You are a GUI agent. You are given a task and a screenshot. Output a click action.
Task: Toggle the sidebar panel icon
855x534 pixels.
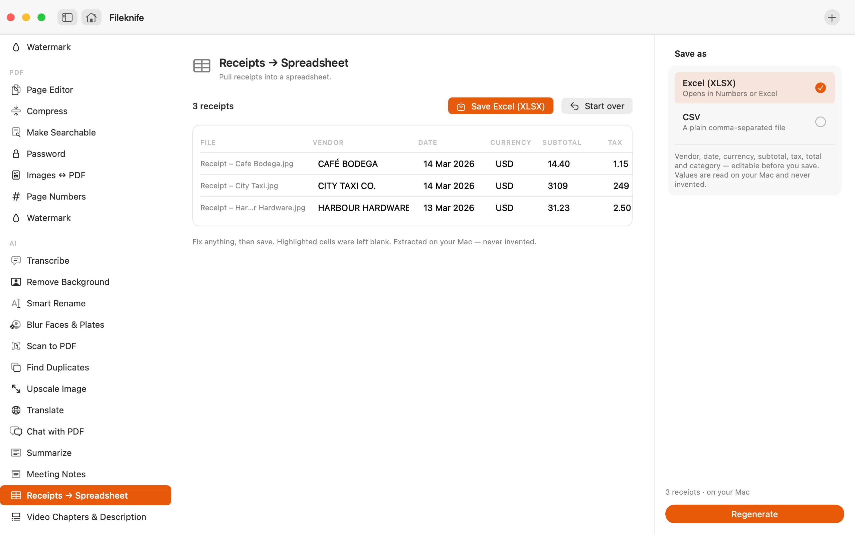67,17
